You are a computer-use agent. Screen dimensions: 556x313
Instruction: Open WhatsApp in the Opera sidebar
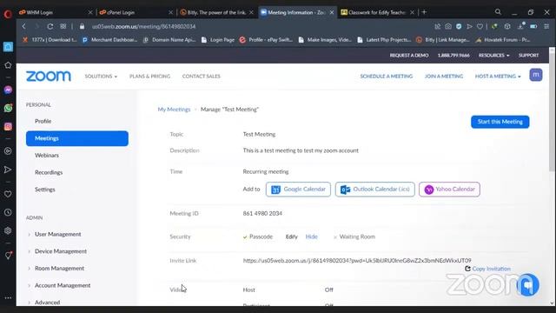pyautogui.click(x=8, y=108)
